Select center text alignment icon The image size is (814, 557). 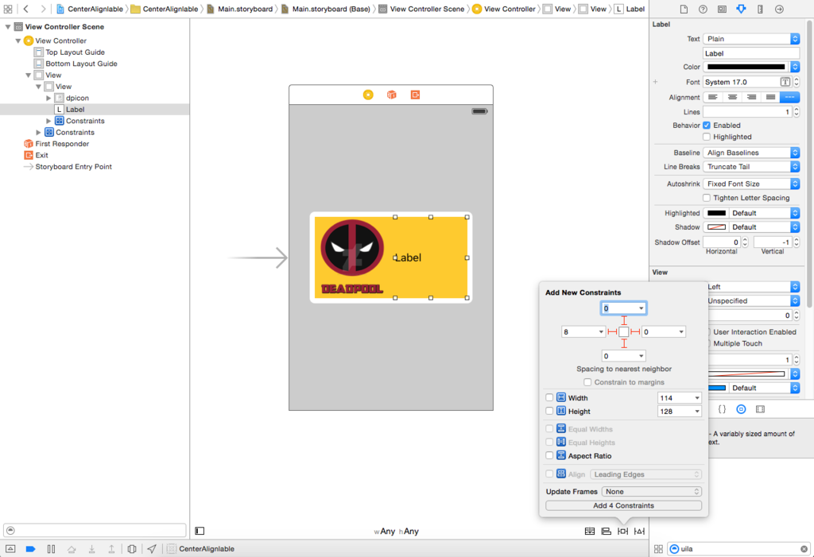pyautogui.click(x=732, y=97)
